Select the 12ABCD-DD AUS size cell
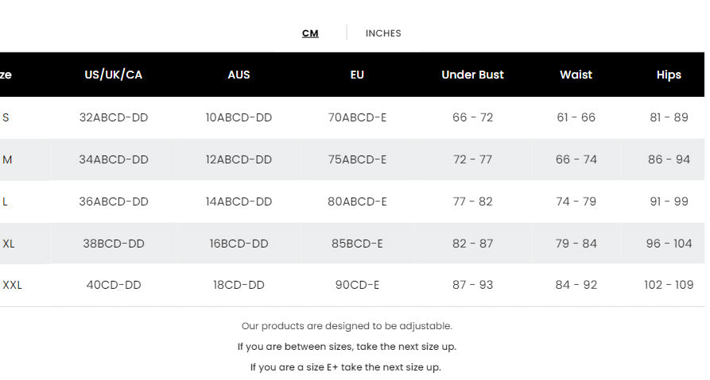The image size is (710, 380). 239,159
